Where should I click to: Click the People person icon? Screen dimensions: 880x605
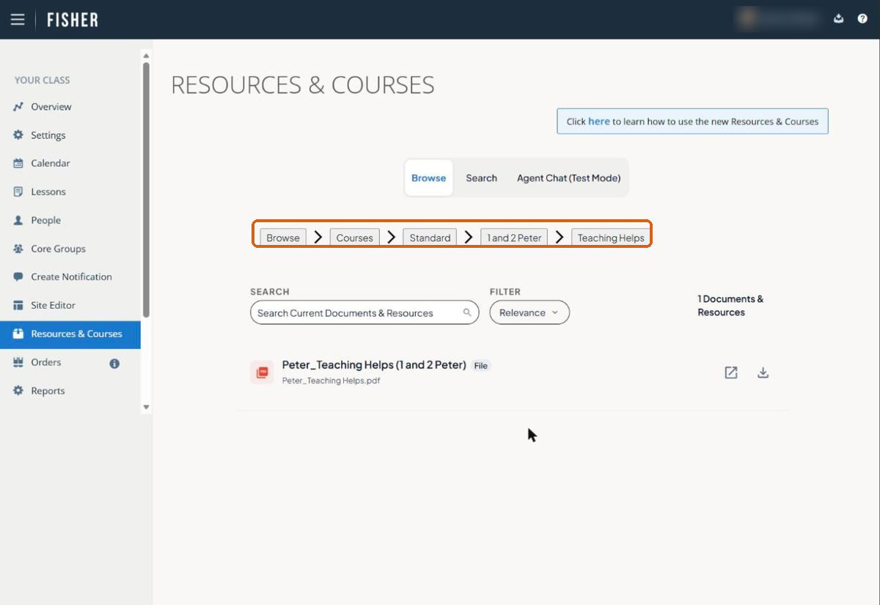pos(18,220)
